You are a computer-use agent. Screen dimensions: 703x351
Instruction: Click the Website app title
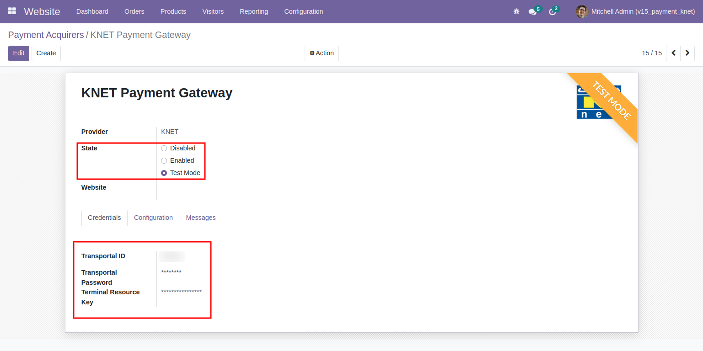(42, 11)
